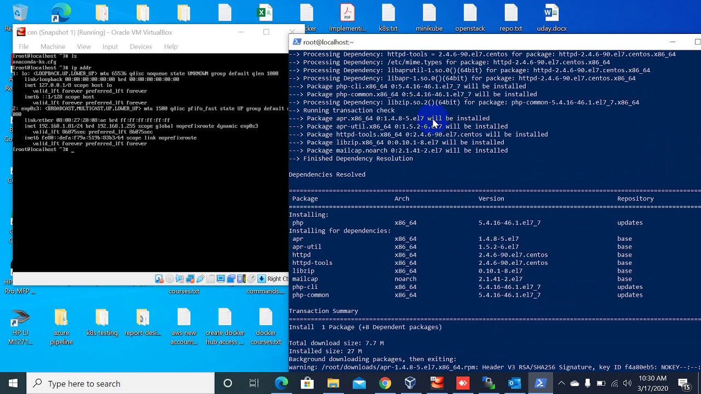
Task: Click the Wi-Fi network tray icon
Action: coord(614,383)
